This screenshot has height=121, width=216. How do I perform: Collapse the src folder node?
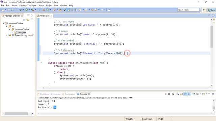(7, 26)
